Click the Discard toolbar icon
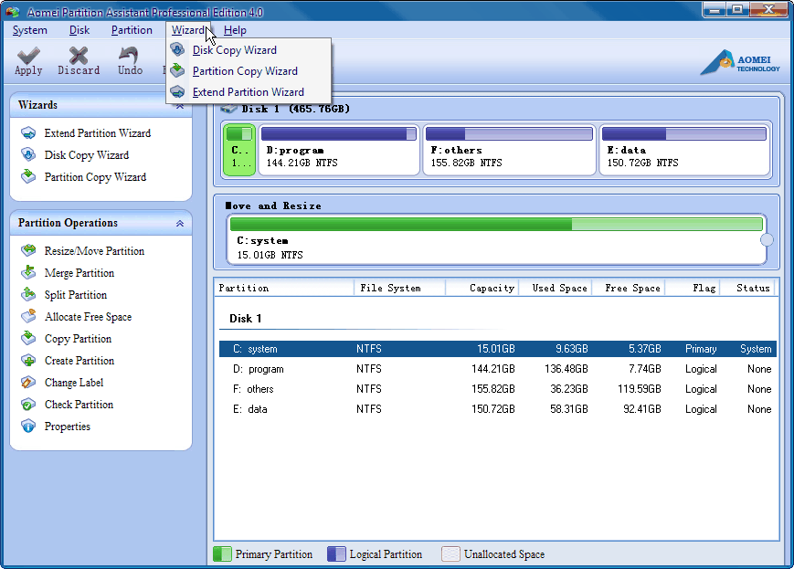The height and width of the screenshot is (569, 794). (79, 57)
